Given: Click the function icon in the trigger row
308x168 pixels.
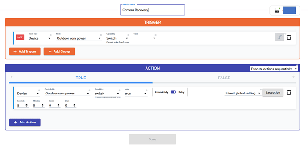Looking at the screenshot, I should [x=280, y=37].
